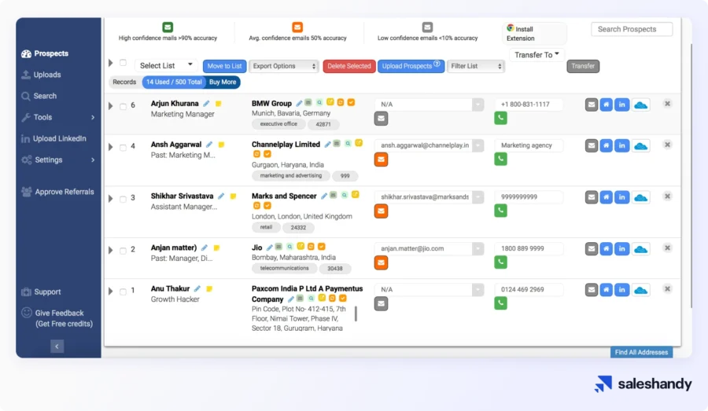Open the LinkedIn icon for Arjun Khurana
The width and height of the screenshot is (708, 411).
(621, 105)
